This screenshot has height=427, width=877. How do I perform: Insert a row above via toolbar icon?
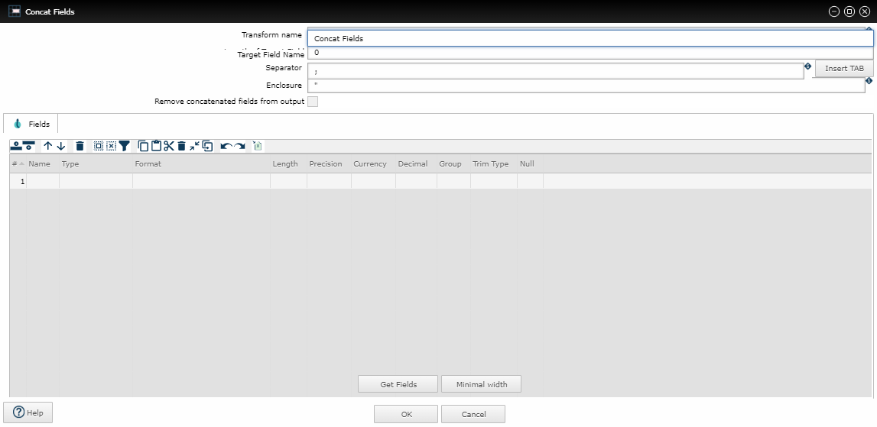pyautogui.click(x=16, y=146)
